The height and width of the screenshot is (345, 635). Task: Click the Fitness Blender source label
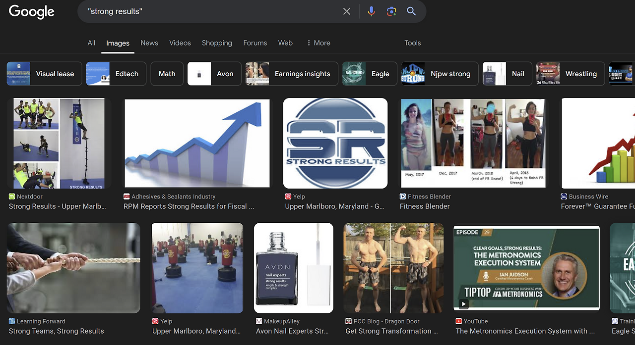tap(429, 197)
